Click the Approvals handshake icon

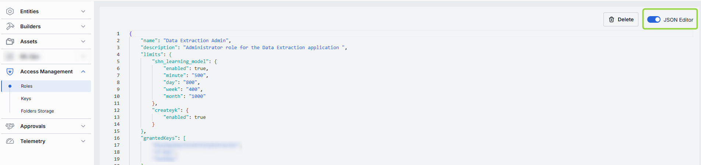click(10, 126)
